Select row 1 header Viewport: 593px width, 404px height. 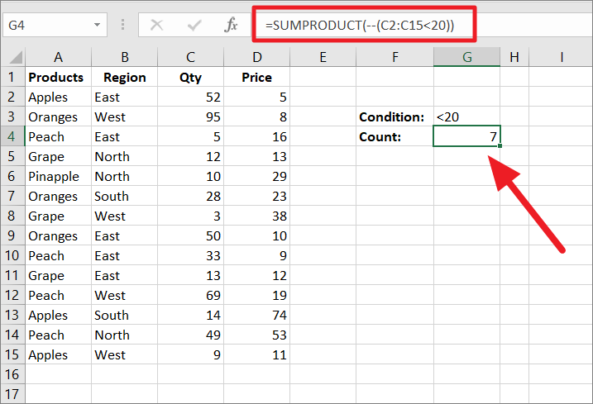tap(12, 77)
